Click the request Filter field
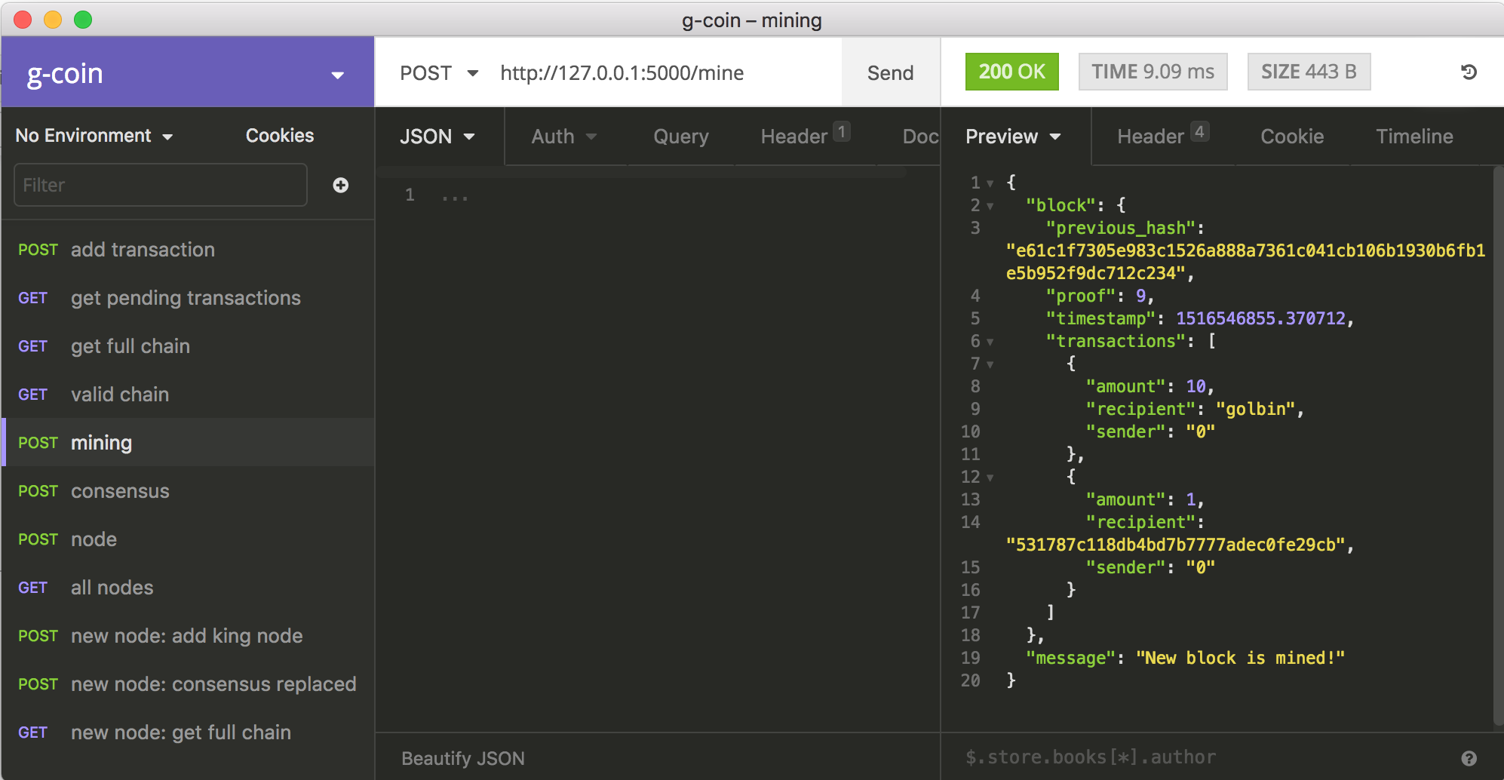Image resolution: width=1504 pixels, height=780 pixels. pos(161,185)
